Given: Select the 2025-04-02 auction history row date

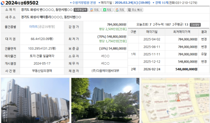Looking at the screenshot, I should 152,39.
